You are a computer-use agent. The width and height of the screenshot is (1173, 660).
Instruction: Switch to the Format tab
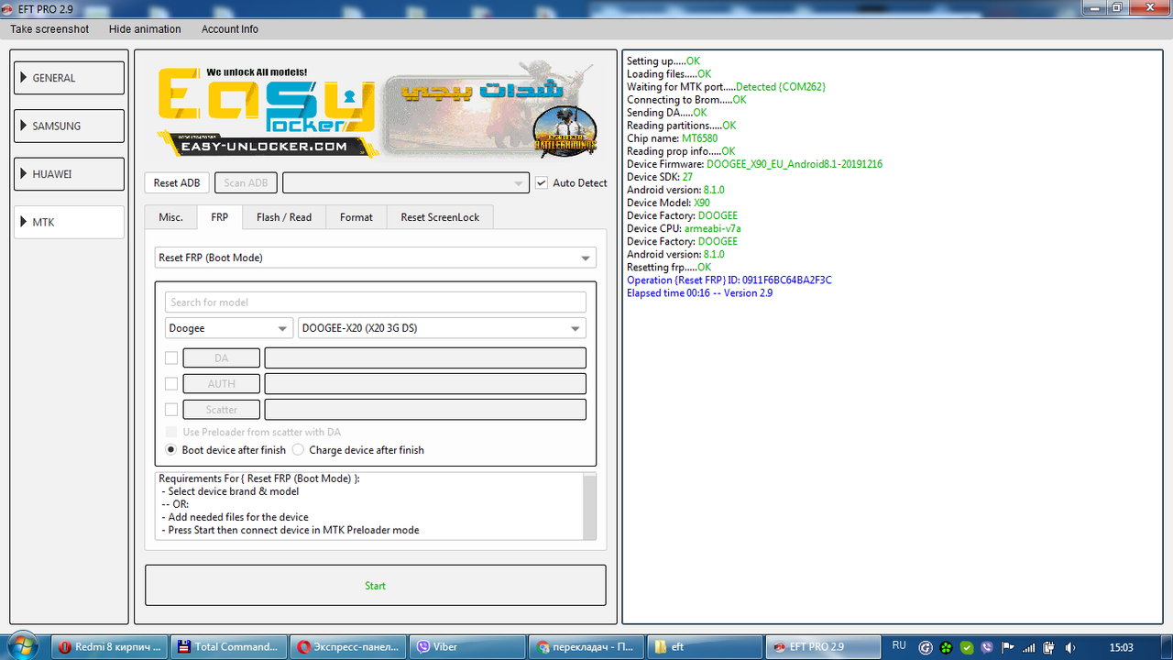(x=356, y=217)
